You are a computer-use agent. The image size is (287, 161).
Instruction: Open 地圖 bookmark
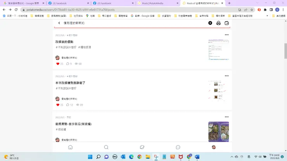(90, 16)
